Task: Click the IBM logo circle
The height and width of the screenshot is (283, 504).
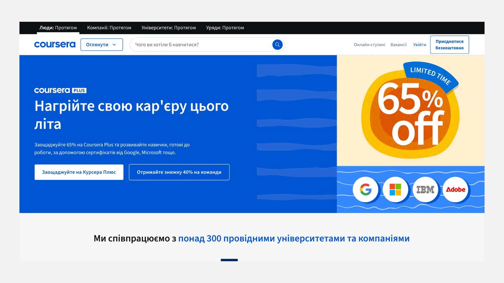Action: [425, 189]
